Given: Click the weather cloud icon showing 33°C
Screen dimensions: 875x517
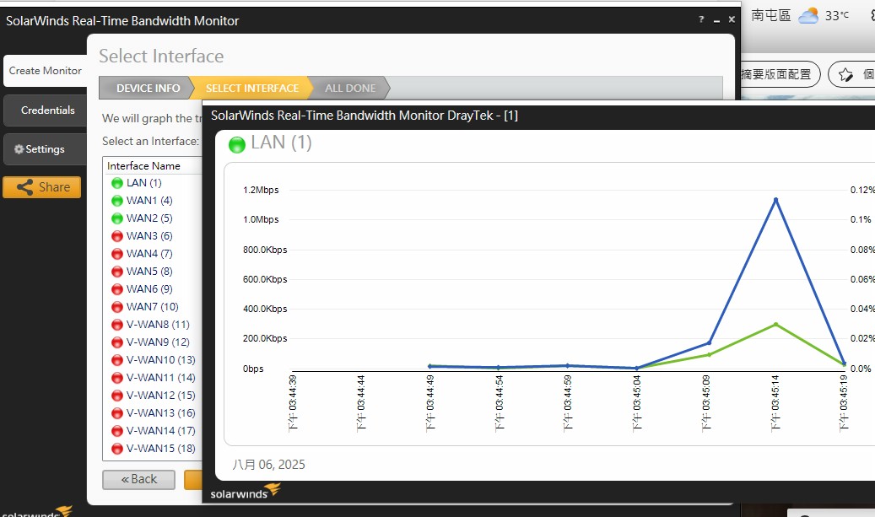Looking at the screenshot, I should 808,16.
